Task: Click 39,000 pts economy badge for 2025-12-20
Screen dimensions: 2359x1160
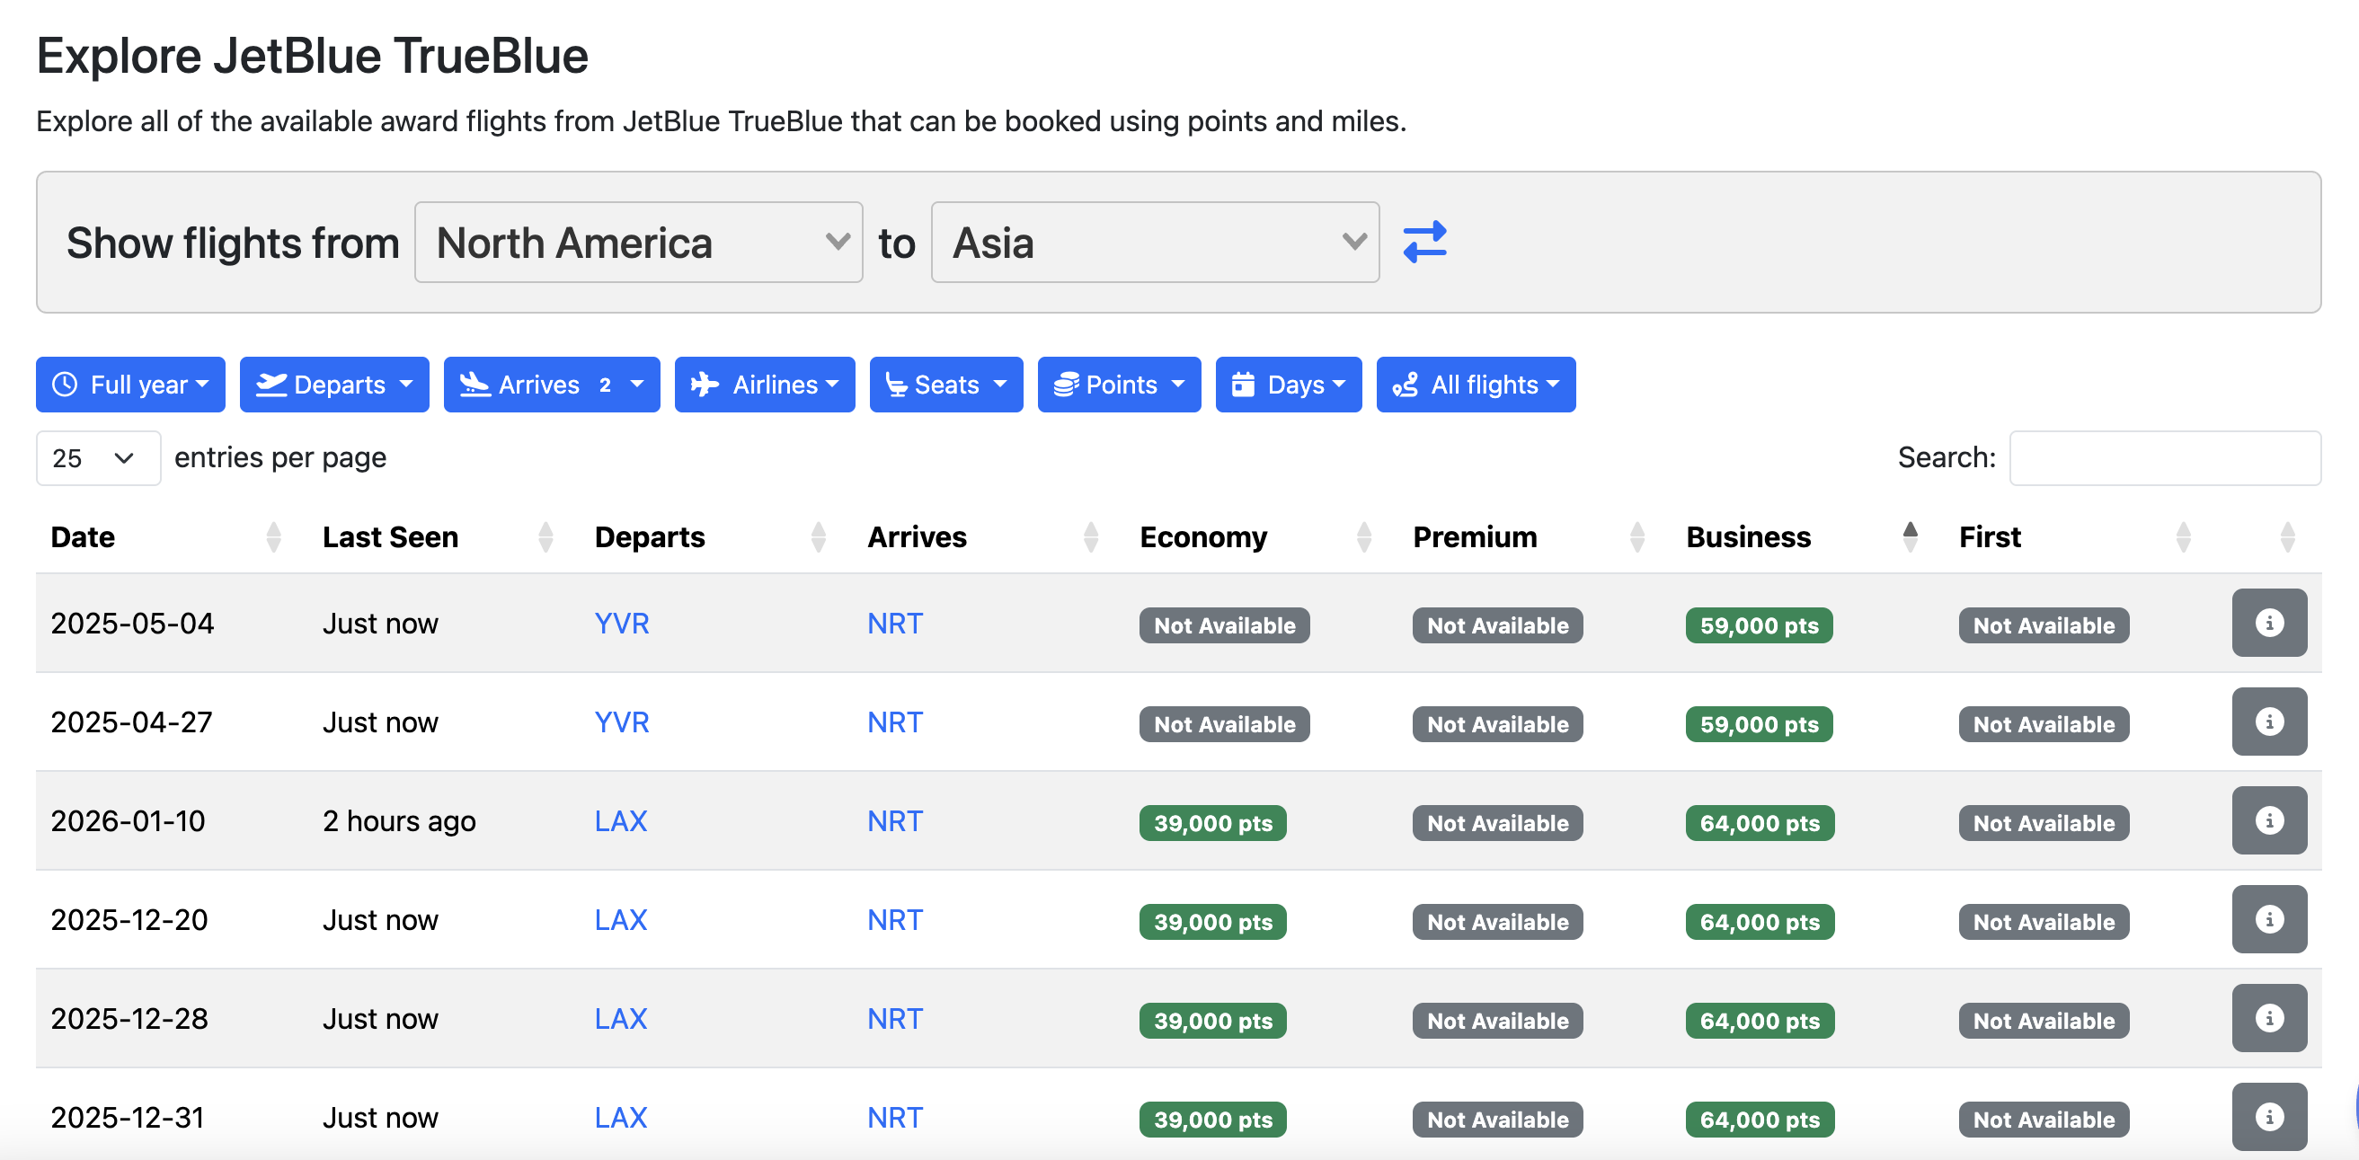Action: 1212,922
